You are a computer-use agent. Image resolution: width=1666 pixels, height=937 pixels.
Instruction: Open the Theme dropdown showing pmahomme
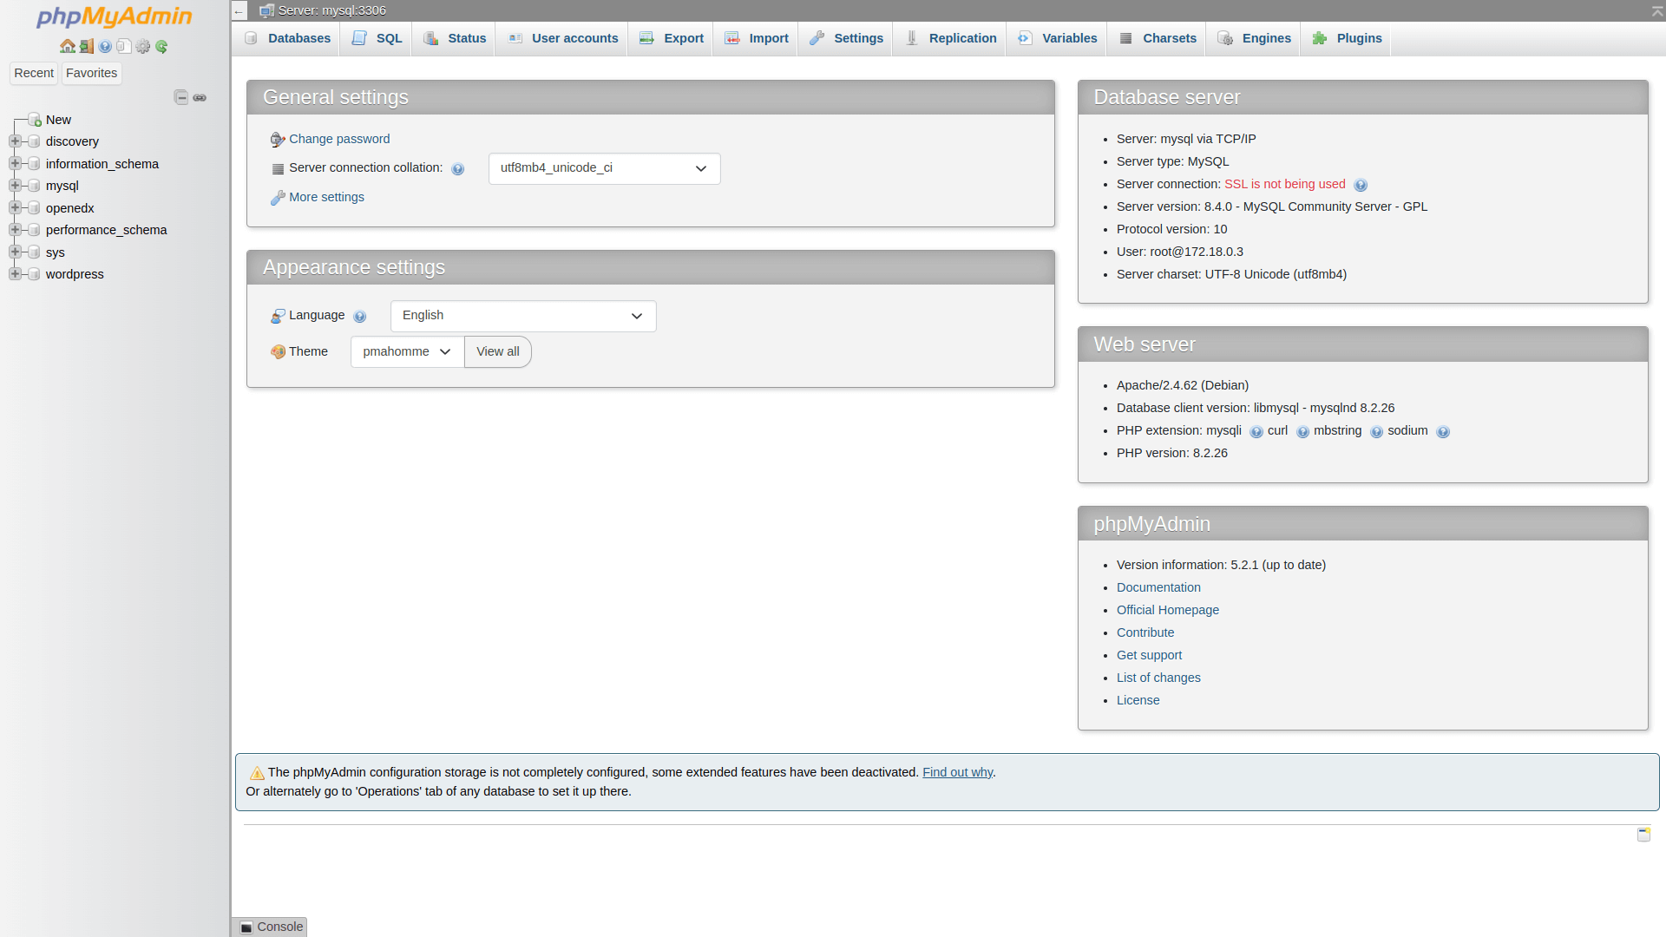407,351
